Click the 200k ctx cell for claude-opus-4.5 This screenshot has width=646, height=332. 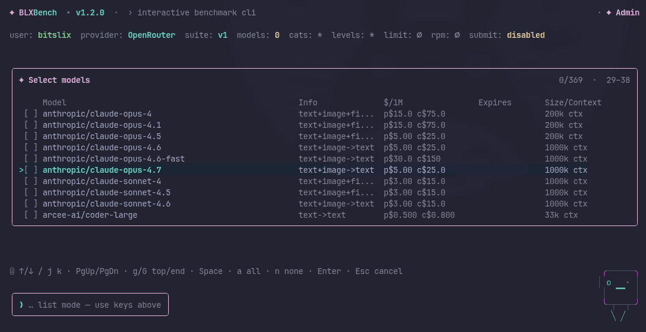564,136
